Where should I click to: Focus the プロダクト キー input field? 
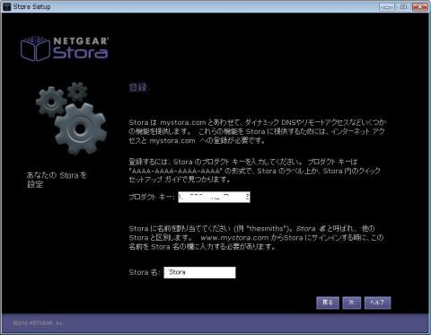pos(214,197)
